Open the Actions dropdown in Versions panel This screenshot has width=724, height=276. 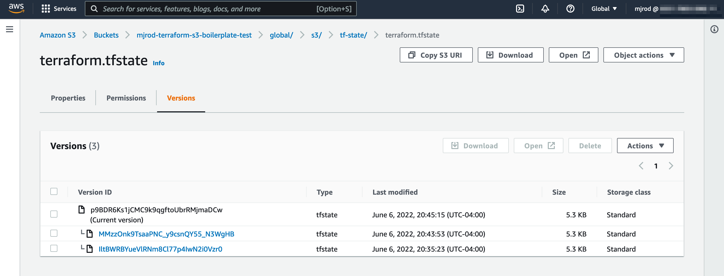645,146
